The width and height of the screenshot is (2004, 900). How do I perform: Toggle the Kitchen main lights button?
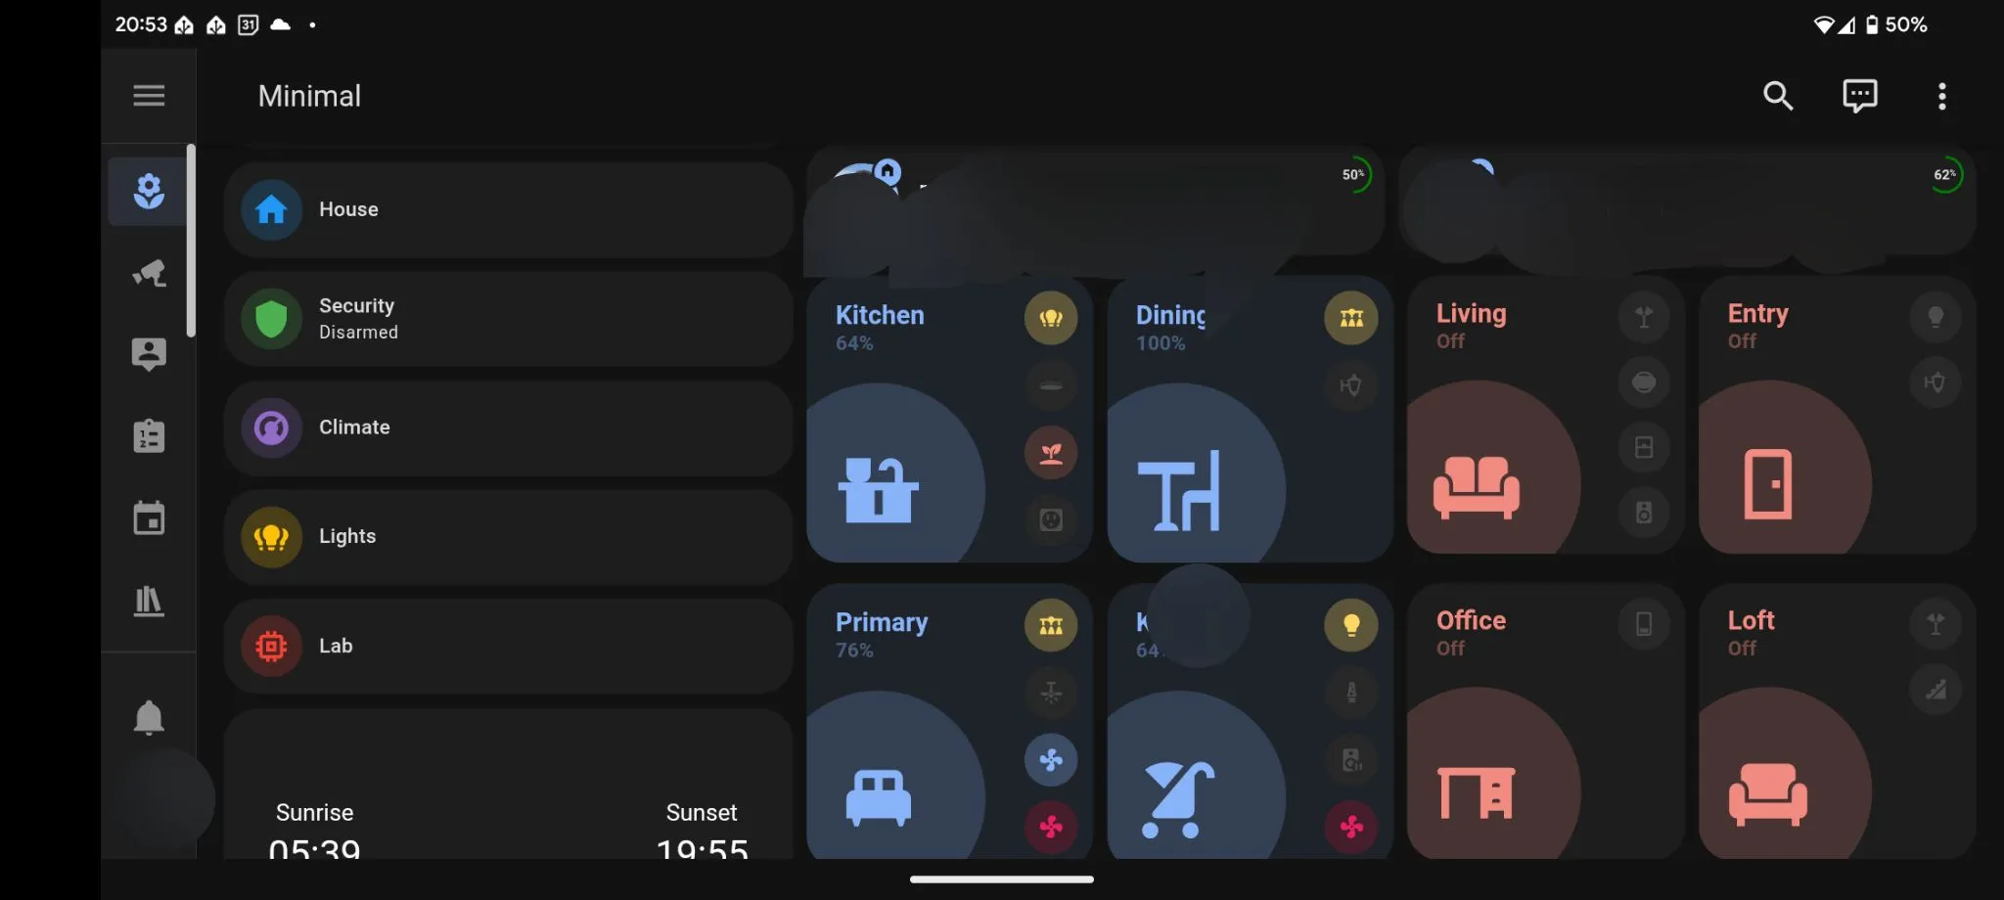click(x=1051, y=318)
